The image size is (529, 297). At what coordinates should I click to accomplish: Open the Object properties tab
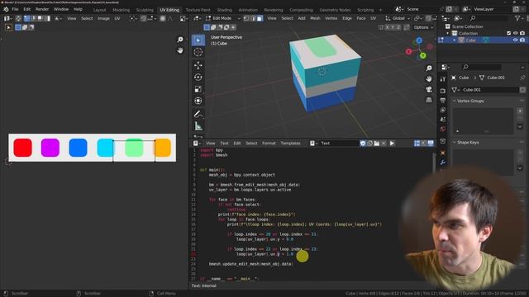pos(443,153)
